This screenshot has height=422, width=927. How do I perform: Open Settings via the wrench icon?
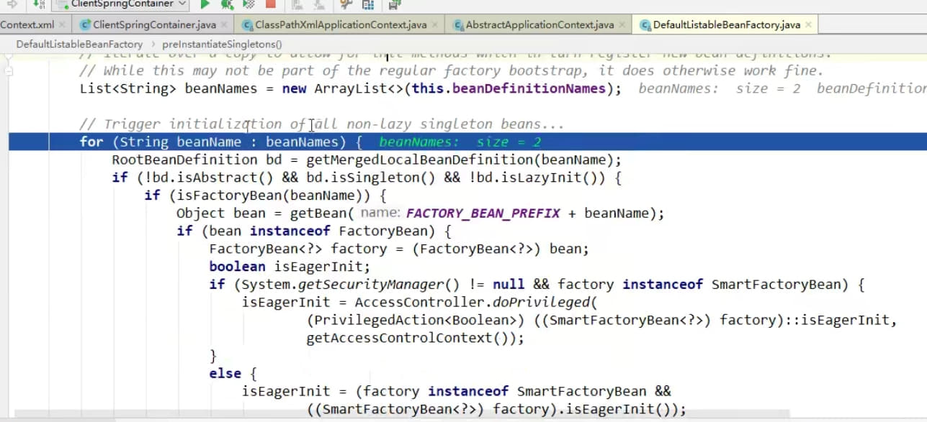(x=346, y=4)
